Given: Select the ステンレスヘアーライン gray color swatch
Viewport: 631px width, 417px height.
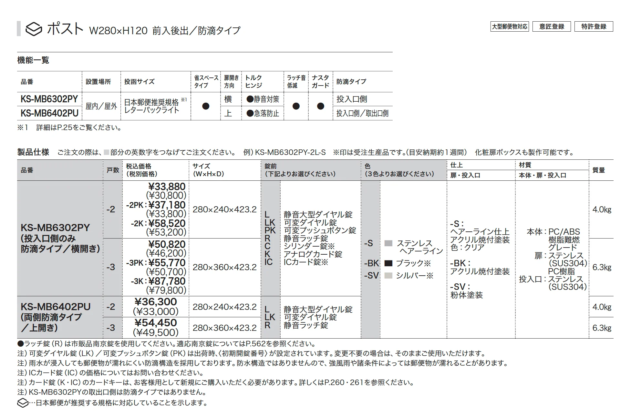Looking at the screenshot, I should pyautogui.click(x=388, y=243).
